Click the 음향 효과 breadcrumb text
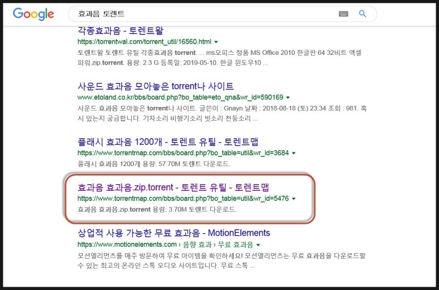The height and width of the screenshot is (290, 439). tap(197, 244)
